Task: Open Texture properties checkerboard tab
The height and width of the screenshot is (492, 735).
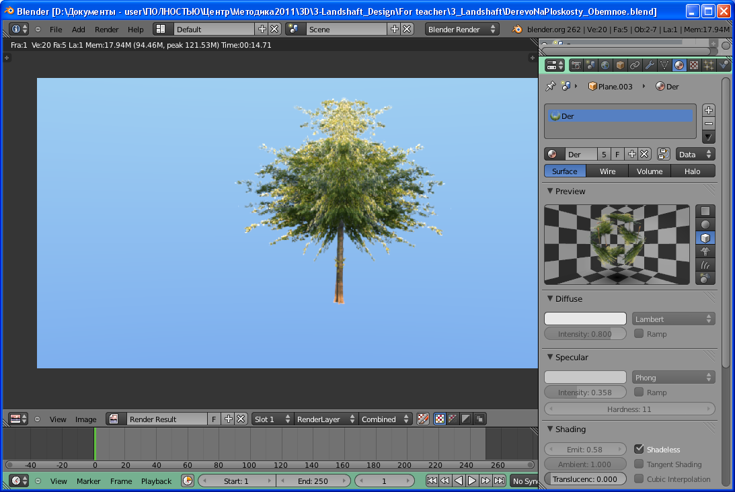Action: tap(694, 65)
